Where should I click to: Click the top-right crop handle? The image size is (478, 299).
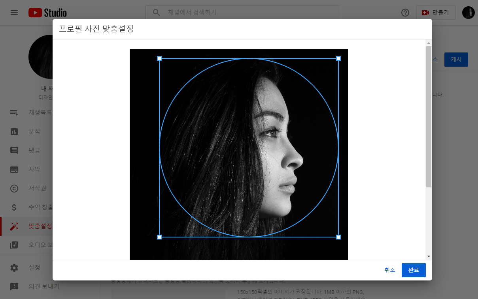(x=338, y=58)
